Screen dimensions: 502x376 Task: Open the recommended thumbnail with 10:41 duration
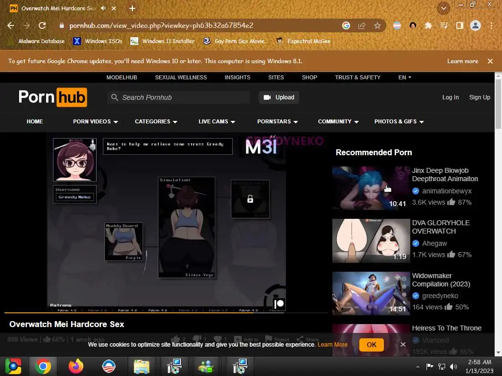[x=371, y=188]
